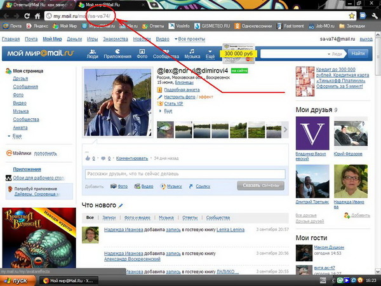Image resolution: width=381 pixels, height=286 pixels.
Task: Focus the status text field
Action: (185, 174)
